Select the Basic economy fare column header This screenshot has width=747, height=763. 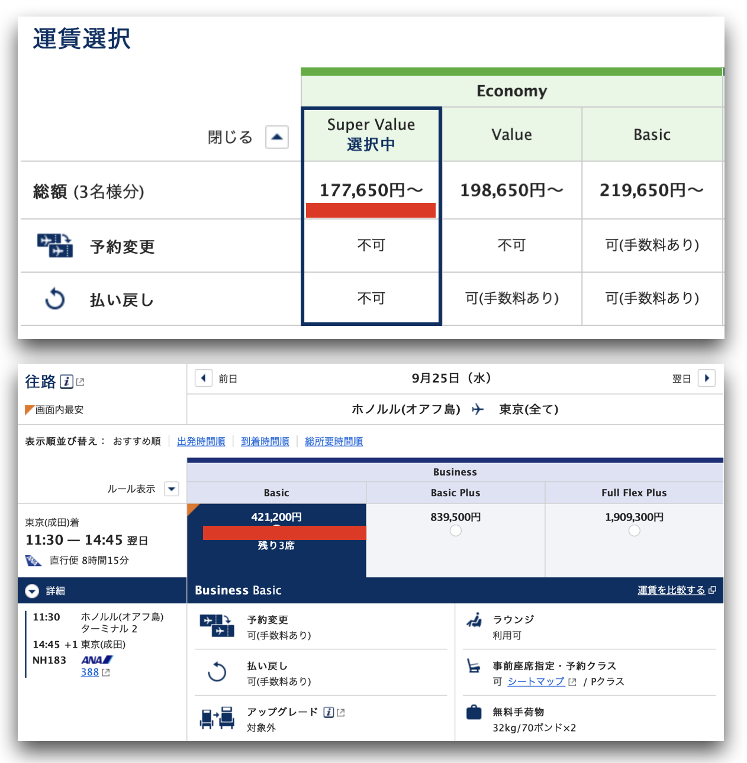click(x=652, y=134)
